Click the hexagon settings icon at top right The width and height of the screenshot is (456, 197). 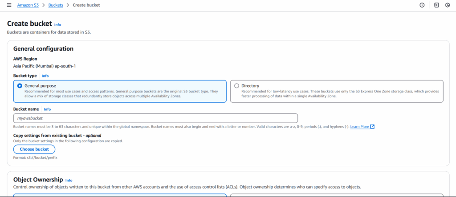point(448,5)
